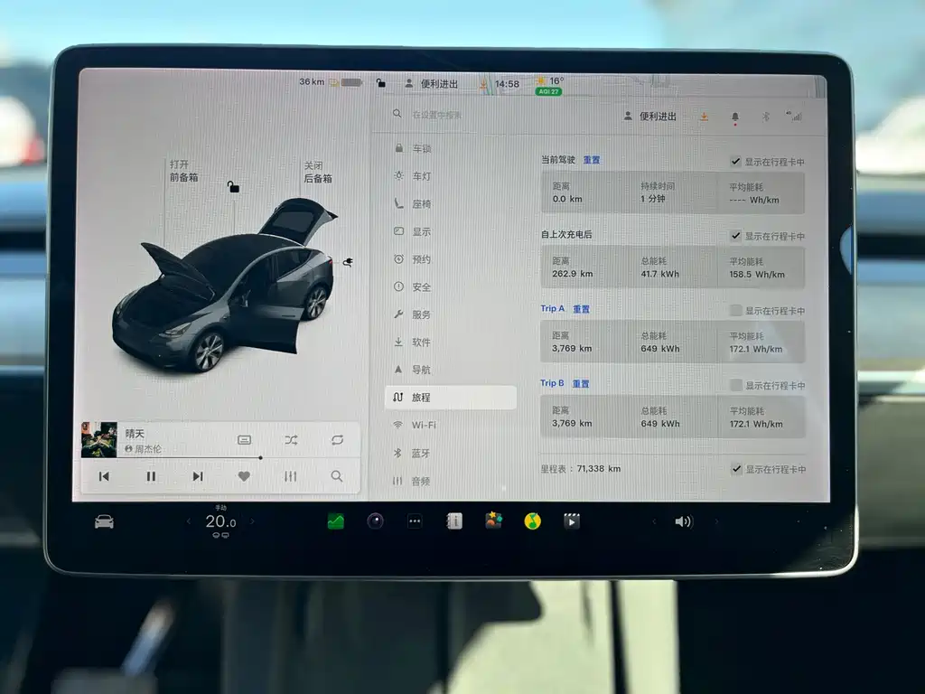This screenshot has width=925, height=694.
Task: Open the audio equalizer icon in media player
Action: [x=290, y=476]
